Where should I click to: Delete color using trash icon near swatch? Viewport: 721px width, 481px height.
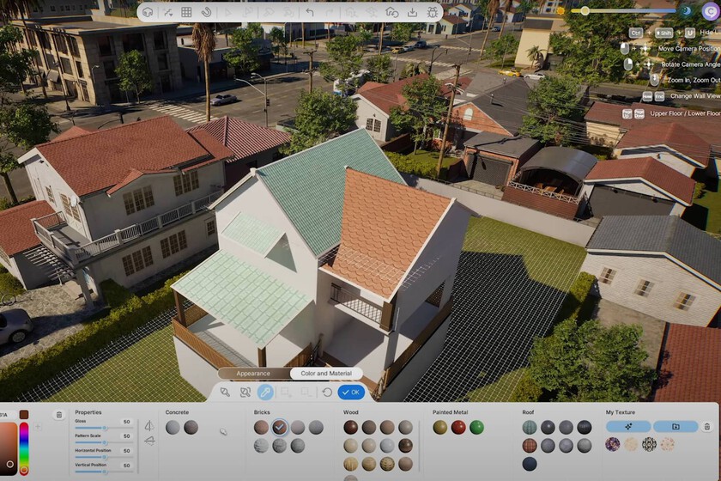point(59,415)
